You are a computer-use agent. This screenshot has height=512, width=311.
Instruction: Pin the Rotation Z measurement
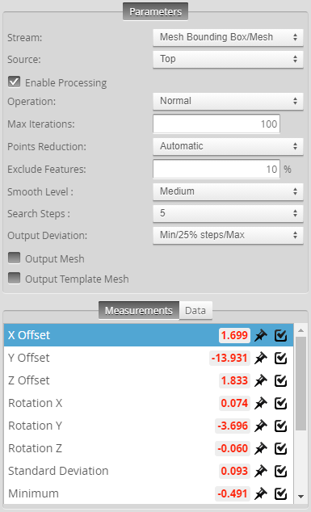pyautogui.click(x=261, y=448)
